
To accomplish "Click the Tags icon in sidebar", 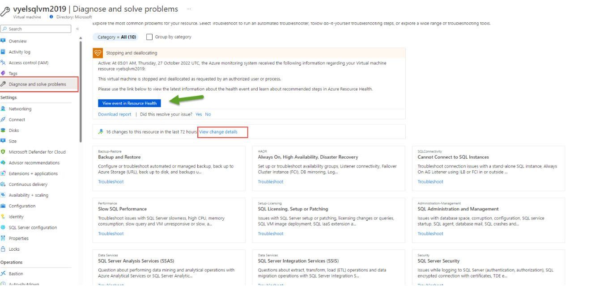I will point(4,73).
